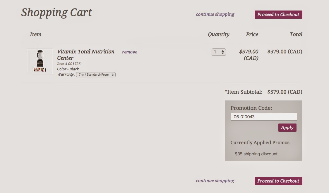Click the Price column header
Screen dimensions: 329x193
click(x=252, y=34)
